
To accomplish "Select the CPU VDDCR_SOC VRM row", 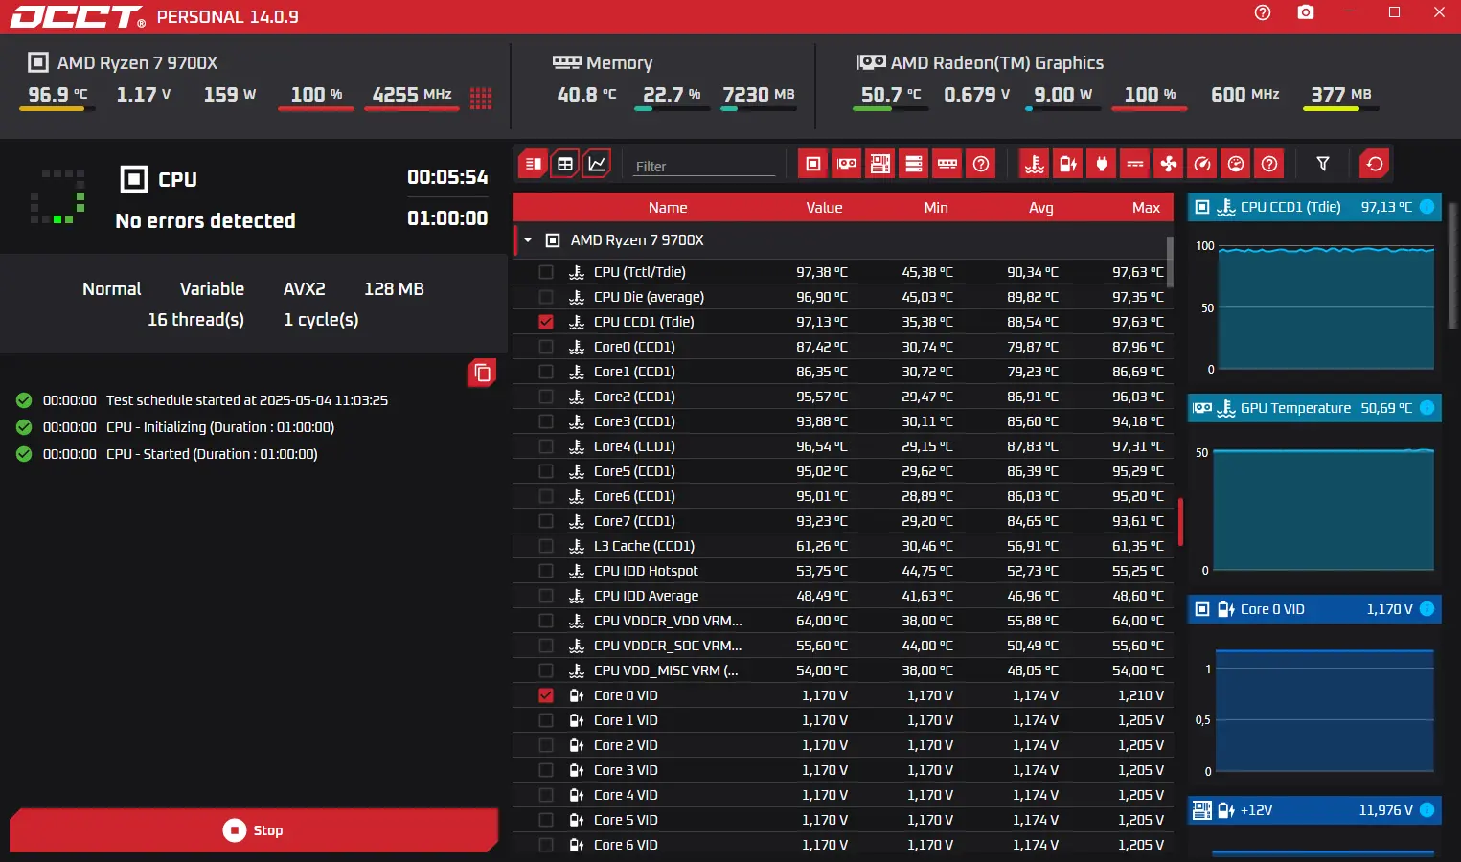I will [843, 646].
